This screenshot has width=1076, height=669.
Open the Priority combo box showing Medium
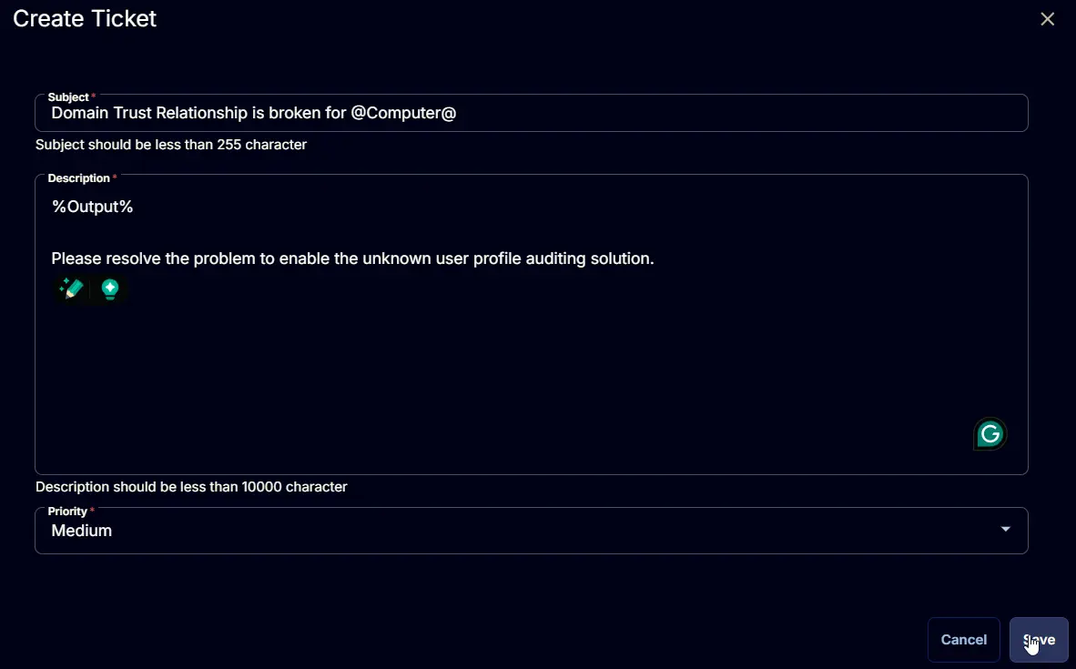coord(531,531)
